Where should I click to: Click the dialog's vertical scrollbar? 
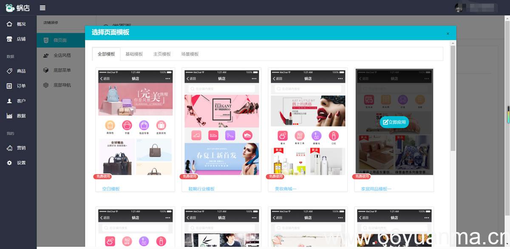coord(453,98)
